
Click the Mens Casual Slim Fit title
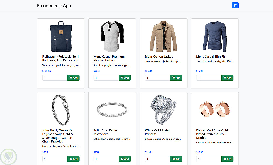point(210,56)
